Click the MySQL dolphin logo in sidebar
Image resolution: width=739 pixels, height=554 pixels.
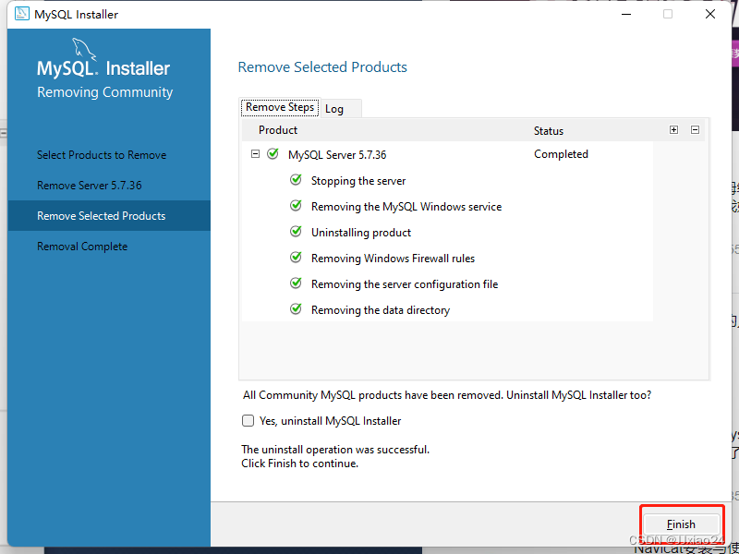[84, 50]
